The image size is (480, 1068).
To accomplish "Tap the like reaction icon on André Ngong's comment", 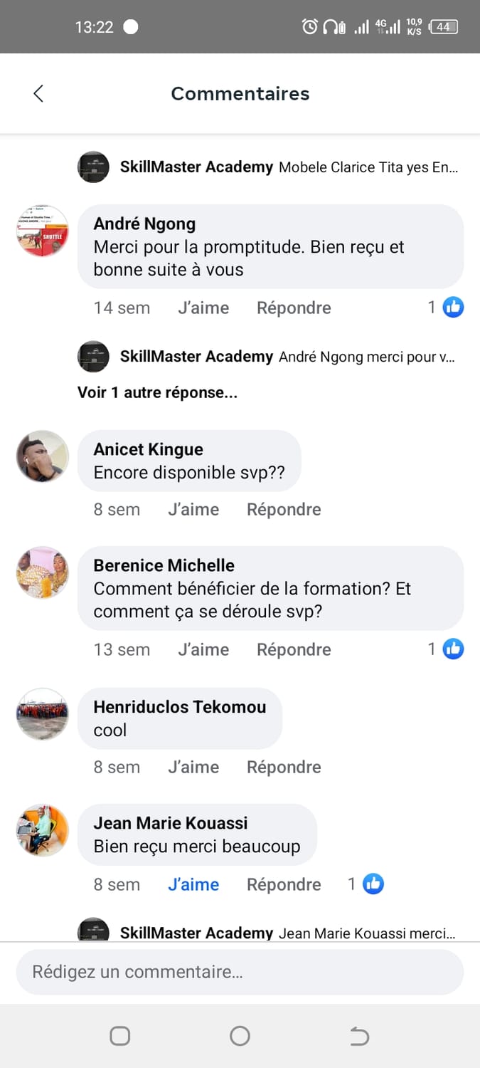I will point(453,308).
